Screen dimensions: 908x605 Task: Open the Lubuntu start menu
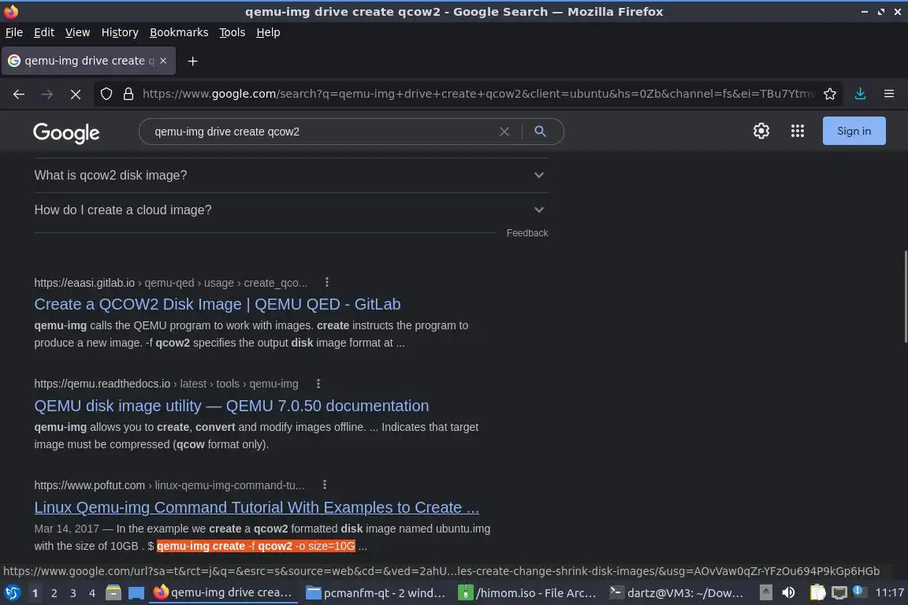[x=12, y=593]
